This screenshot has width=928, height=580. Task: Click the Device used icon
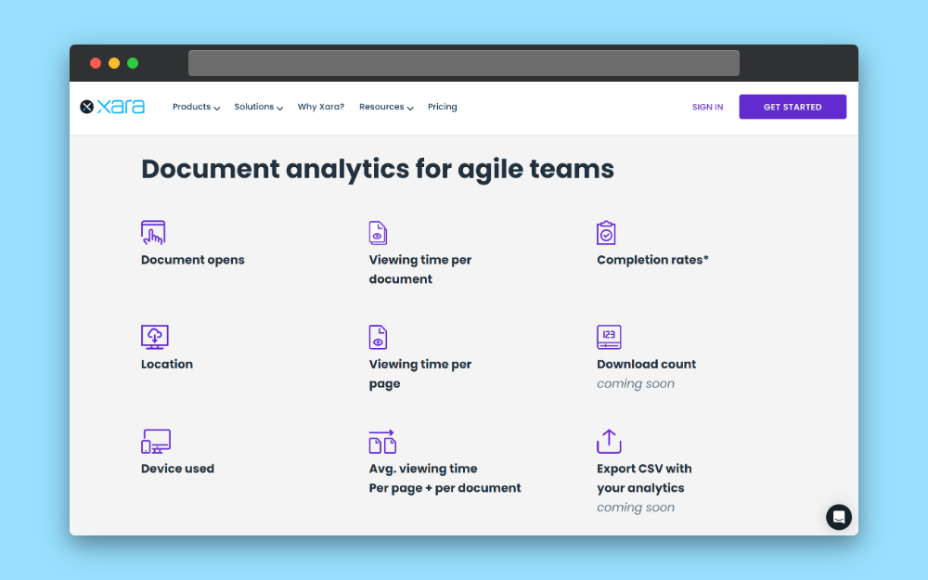point(156,442)
